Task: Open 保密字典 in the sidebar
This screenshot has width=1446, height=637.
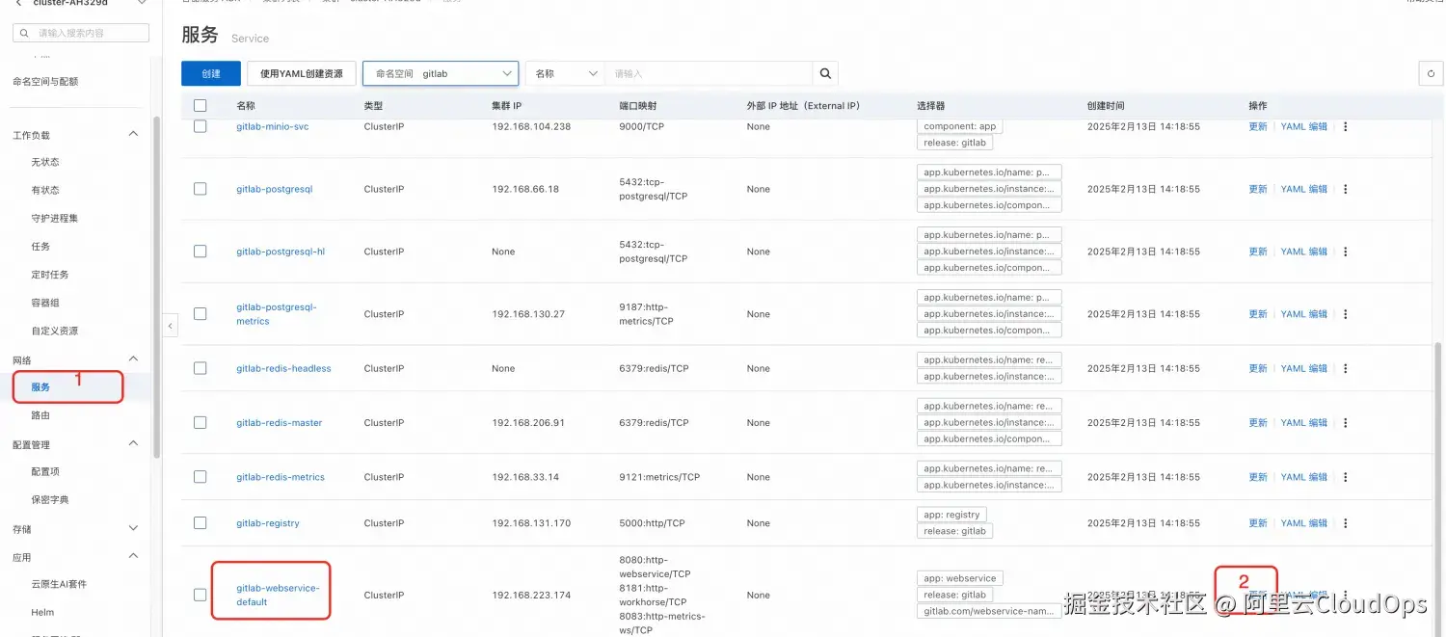Action: pos(50,499)
